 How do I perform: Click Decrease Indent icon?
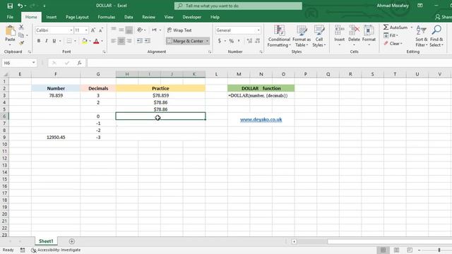(x=140, y=41)
